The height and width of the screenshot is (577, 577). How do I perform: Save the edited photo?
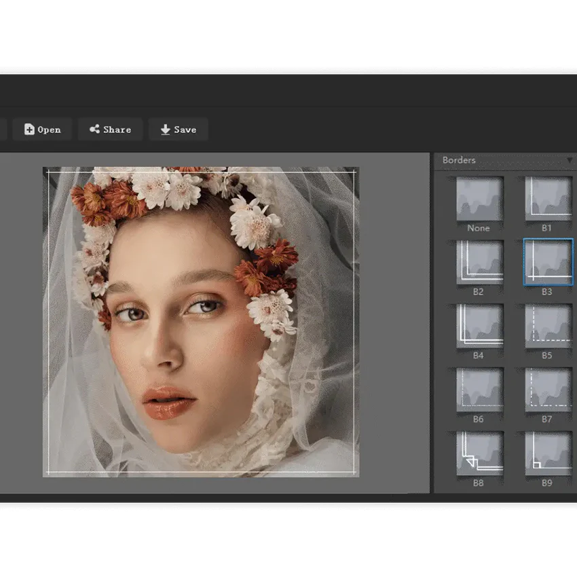tap(178, 129)
